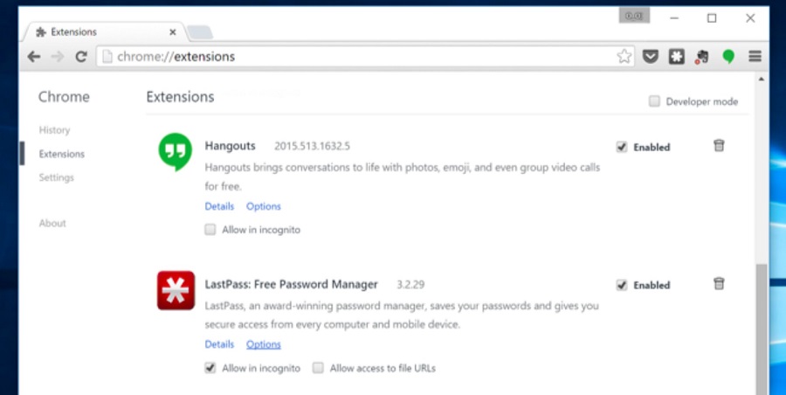Disable Hangouts via Enabled checkbox
Viewport: 786px width, 395px height.
point(622,147)
